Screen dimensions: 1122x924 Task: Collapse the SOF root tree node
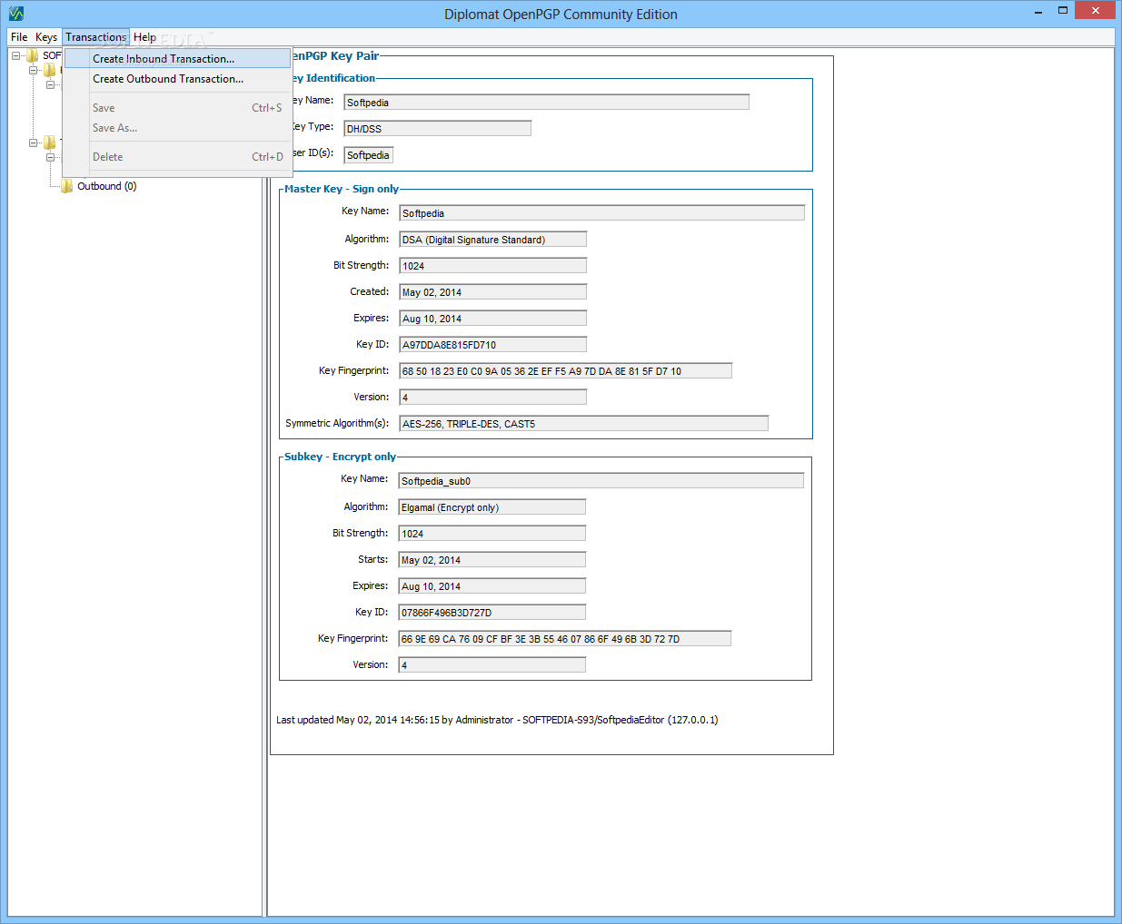(x=16, y=55)
